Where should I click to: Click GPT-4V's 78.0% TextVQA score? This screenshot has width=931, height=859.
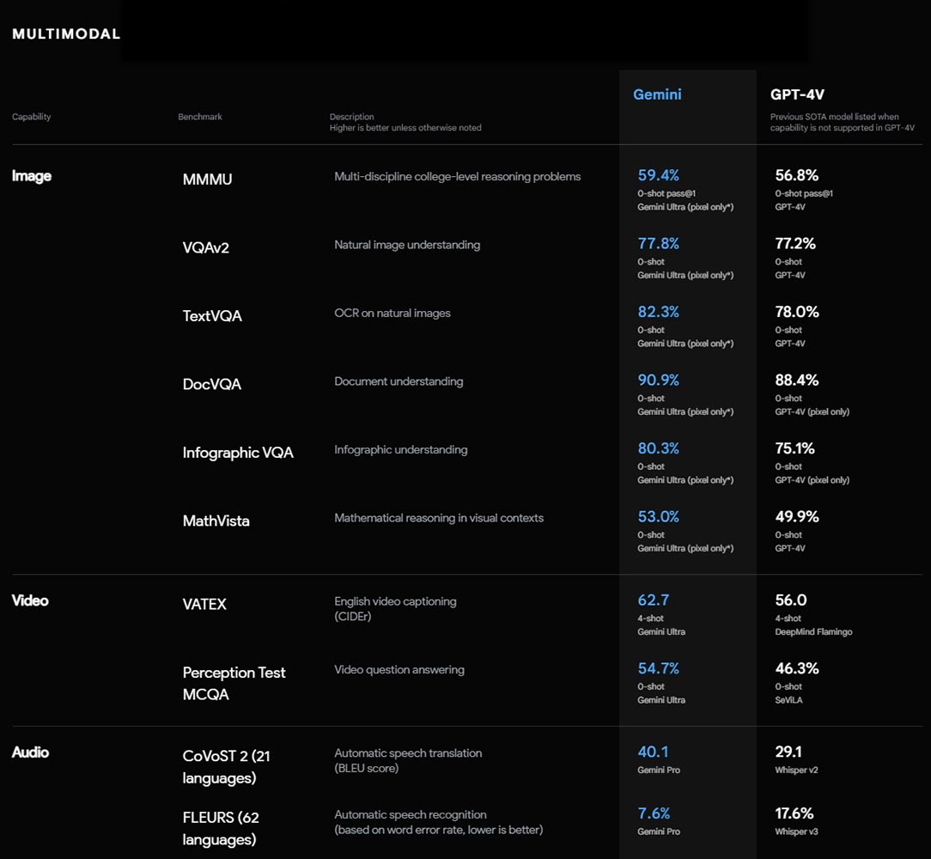[x=797, y=312]
